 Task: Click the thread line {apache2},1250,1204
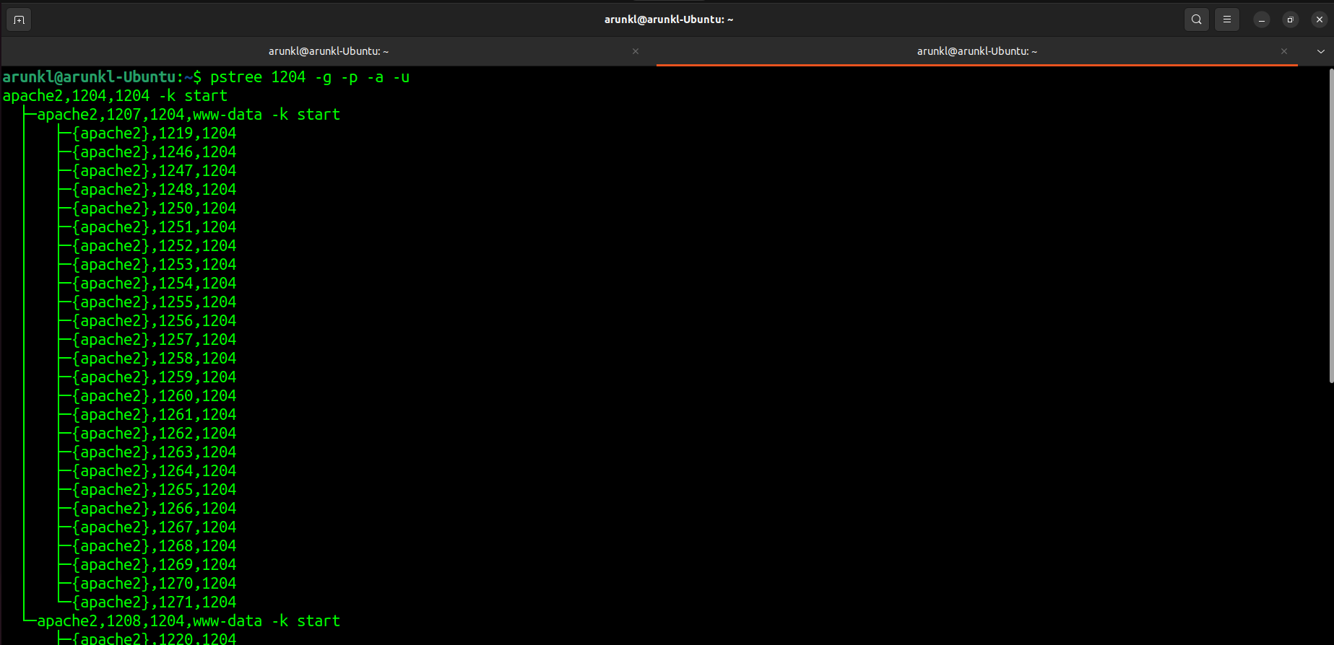point(154,209)
